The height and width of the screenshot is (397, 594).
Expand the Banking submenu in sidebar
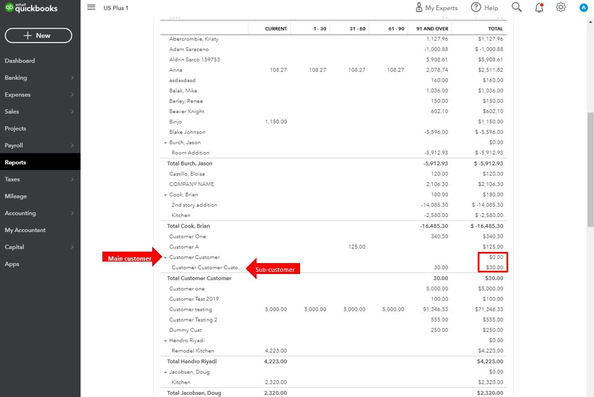72,78
